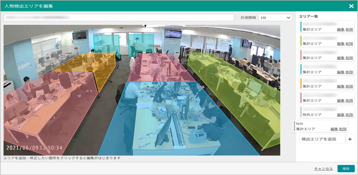Click 編集 on the magenta-pink-bar area row

click(x=340, y=100)
